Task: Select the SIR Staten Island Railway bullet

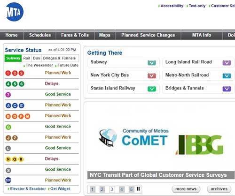Action: (8, 180)
